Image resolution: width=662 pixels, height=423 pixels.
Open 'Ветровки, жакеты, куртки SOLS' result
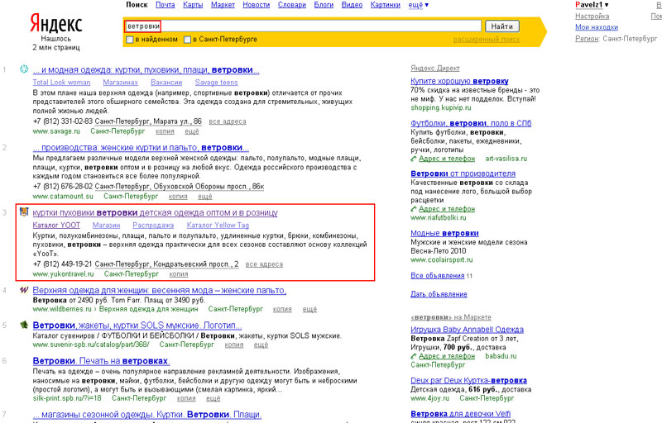click(x=137, y=326)
